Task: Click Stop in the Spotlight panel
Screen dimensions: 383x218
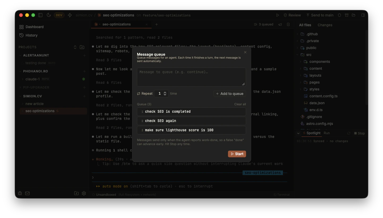Action: click(359, 133)
